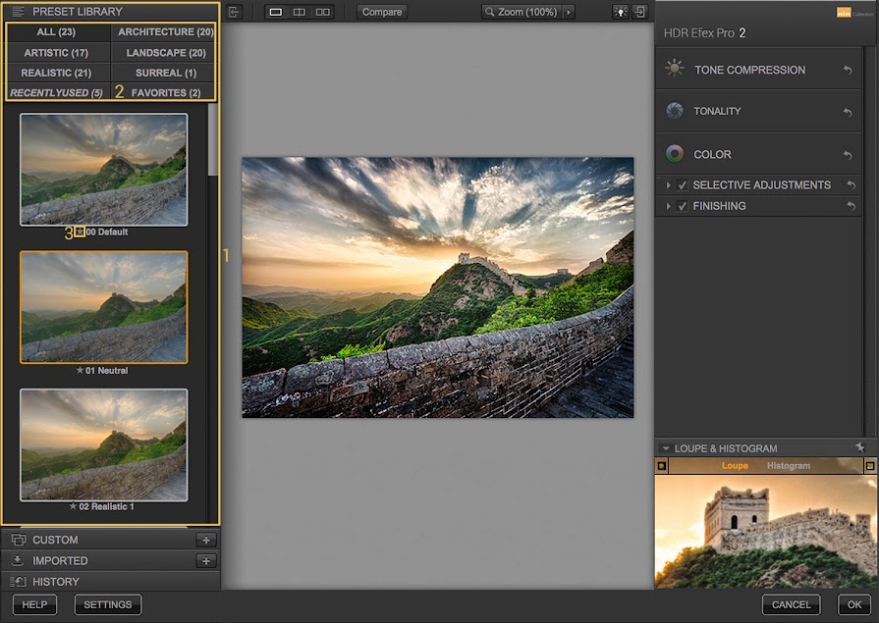Collapse the Loupe & Histogram panel

click(665, 448)
